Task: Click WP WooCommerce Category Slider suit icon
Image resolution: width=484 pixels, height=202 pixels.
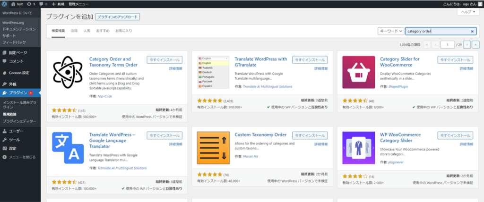Action: coord(359,148)
